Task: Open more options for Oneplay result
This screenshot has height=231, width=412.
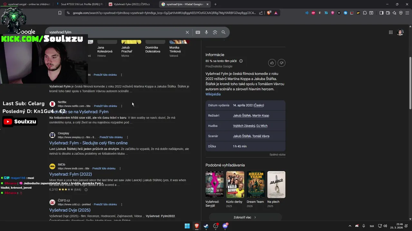Action: [x=127, y=137]
